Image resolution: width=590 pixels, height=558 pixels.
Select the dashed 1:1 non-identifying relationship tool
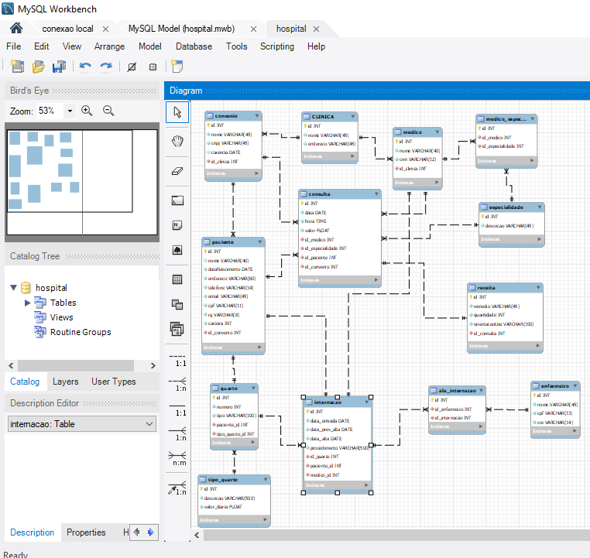177,361
